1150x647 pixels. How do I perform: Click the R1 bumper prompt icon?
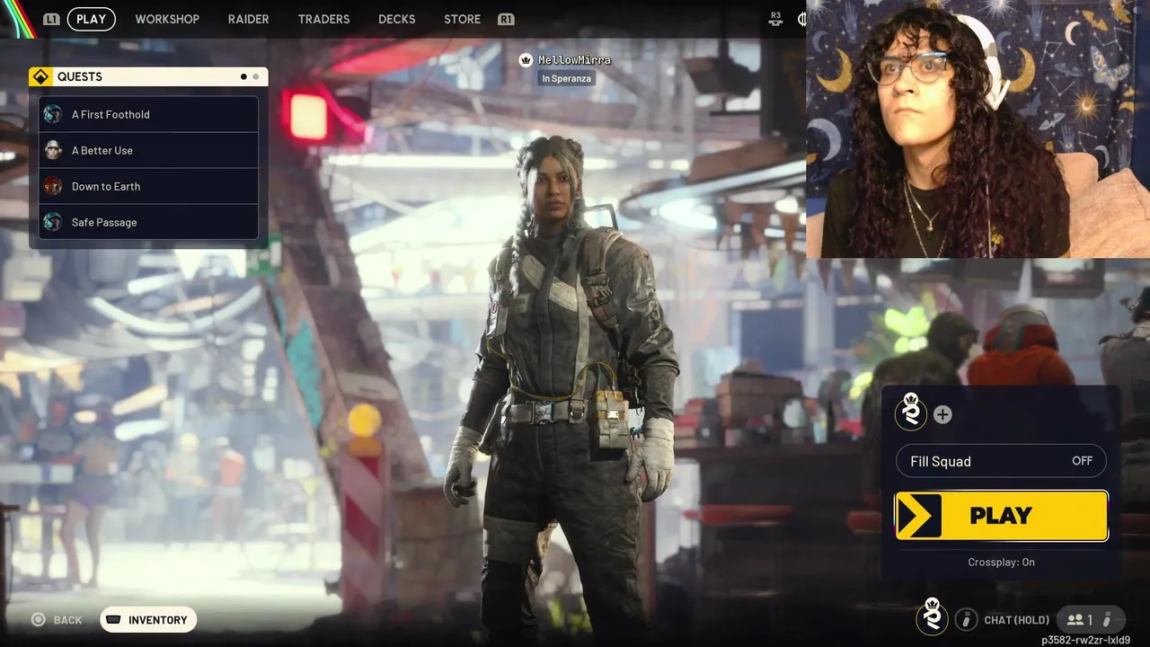506,19
